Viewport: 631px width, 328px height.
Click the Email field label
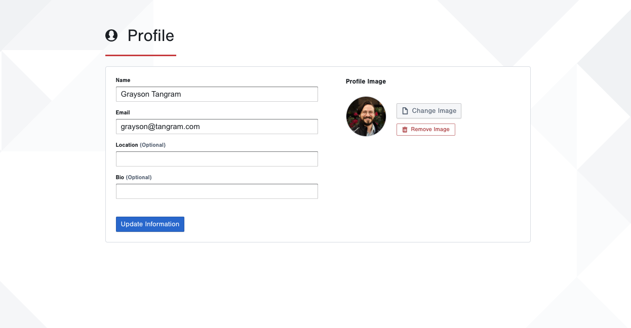[123, 112]
